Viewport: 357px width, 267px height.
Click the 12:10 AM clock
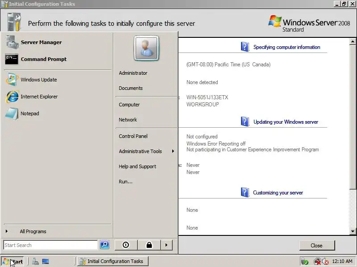[342, 261]
